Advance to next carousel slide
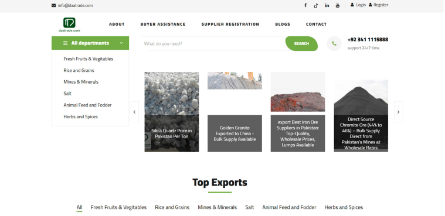 click(x=398, y=112)
